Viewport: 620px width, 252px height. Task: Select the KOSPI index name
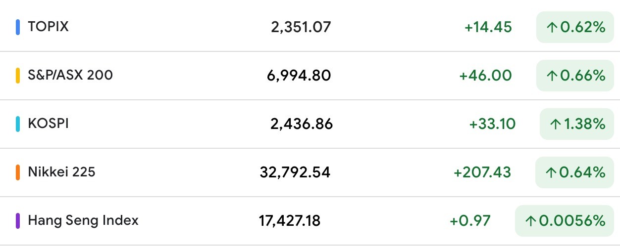48,124
